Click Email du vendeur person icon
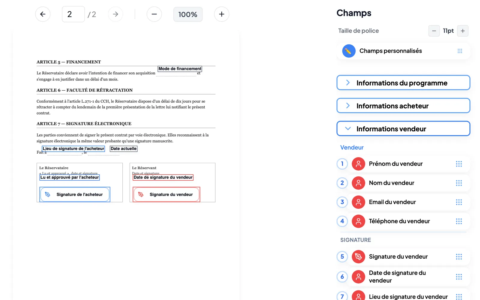This screenshot has width=480, height=300. pos(358,202)
